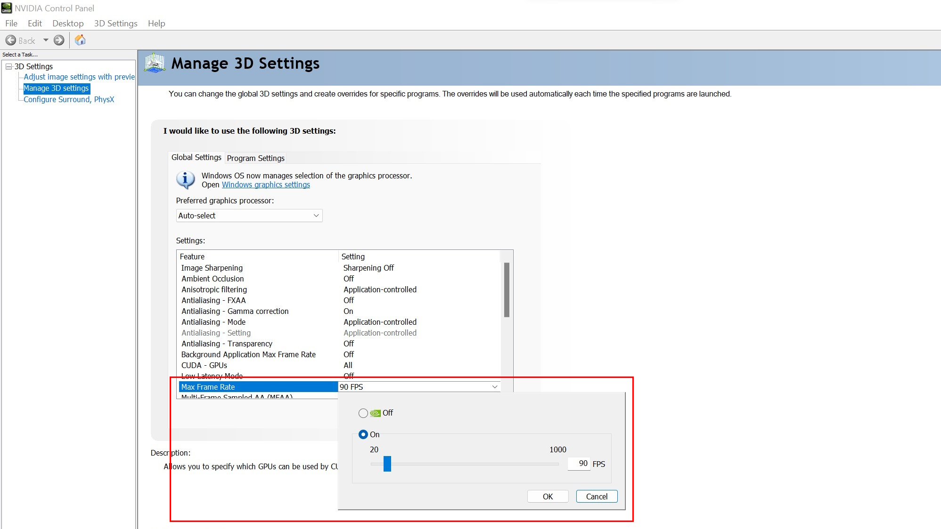
Task: Open Configure Surround, PhysX
Action: coord(69,99)
